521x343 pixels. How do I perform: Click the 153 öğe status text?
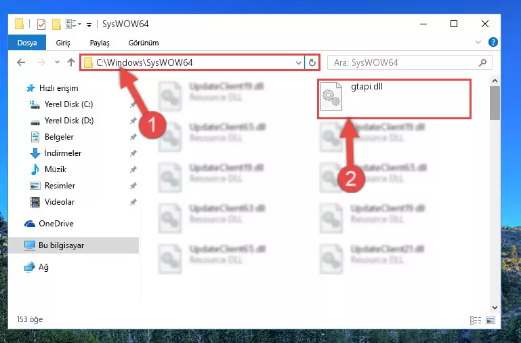[30, 319]
